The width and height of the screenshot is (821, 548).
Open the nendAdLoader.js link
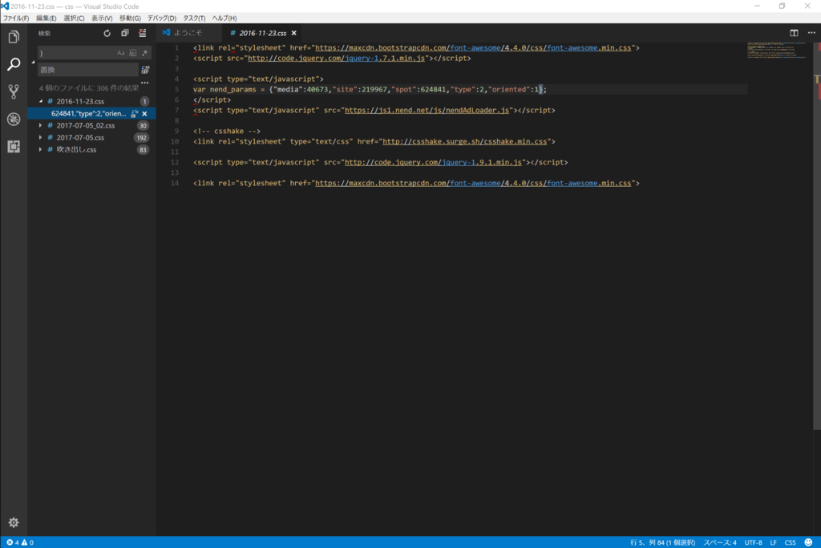click(427, 110)
